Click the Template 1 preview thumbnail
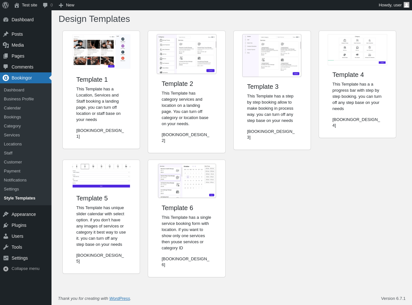Viewport: 412px width, 305px height. pos(101,51)
